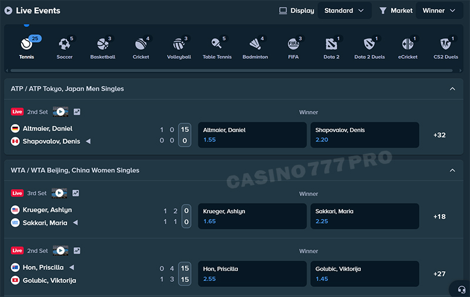
Task: Bet on Krueger, Ashlyn at 1.65
Action: click(253, 217)
